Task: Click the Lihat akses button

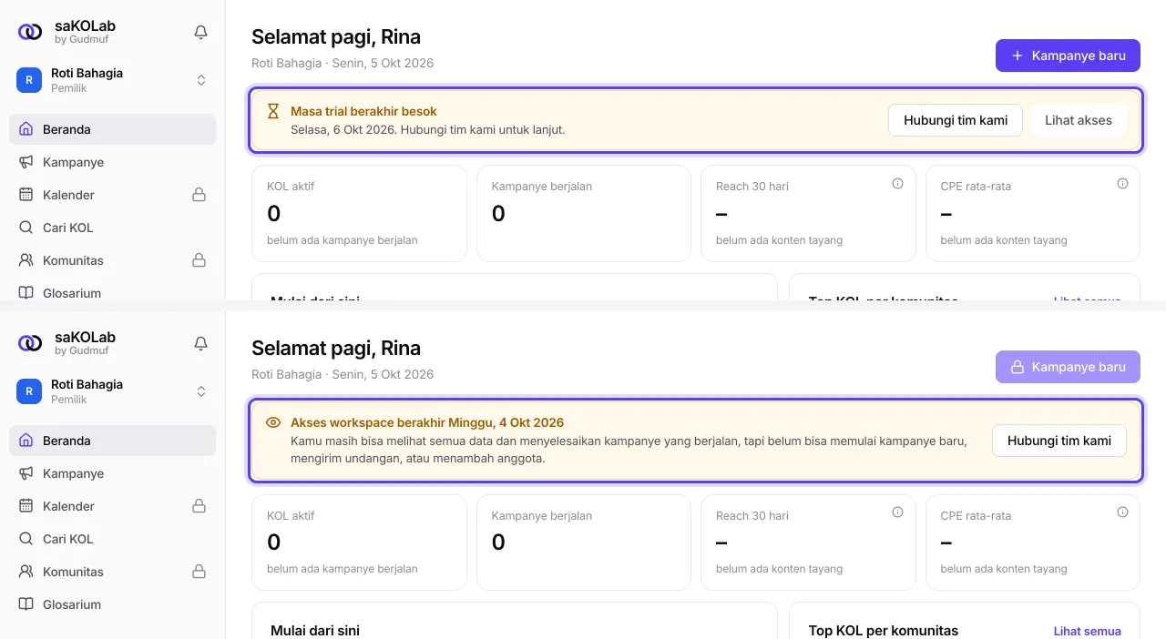Action: tap(1079, 120)
